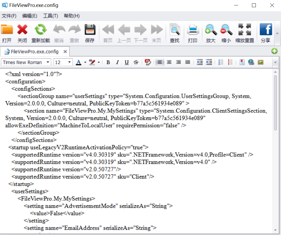Image resolution: width=281 pixels, height=235 pixels.
Task: Click the '</configSections>' line
Action: click(34, 140)
